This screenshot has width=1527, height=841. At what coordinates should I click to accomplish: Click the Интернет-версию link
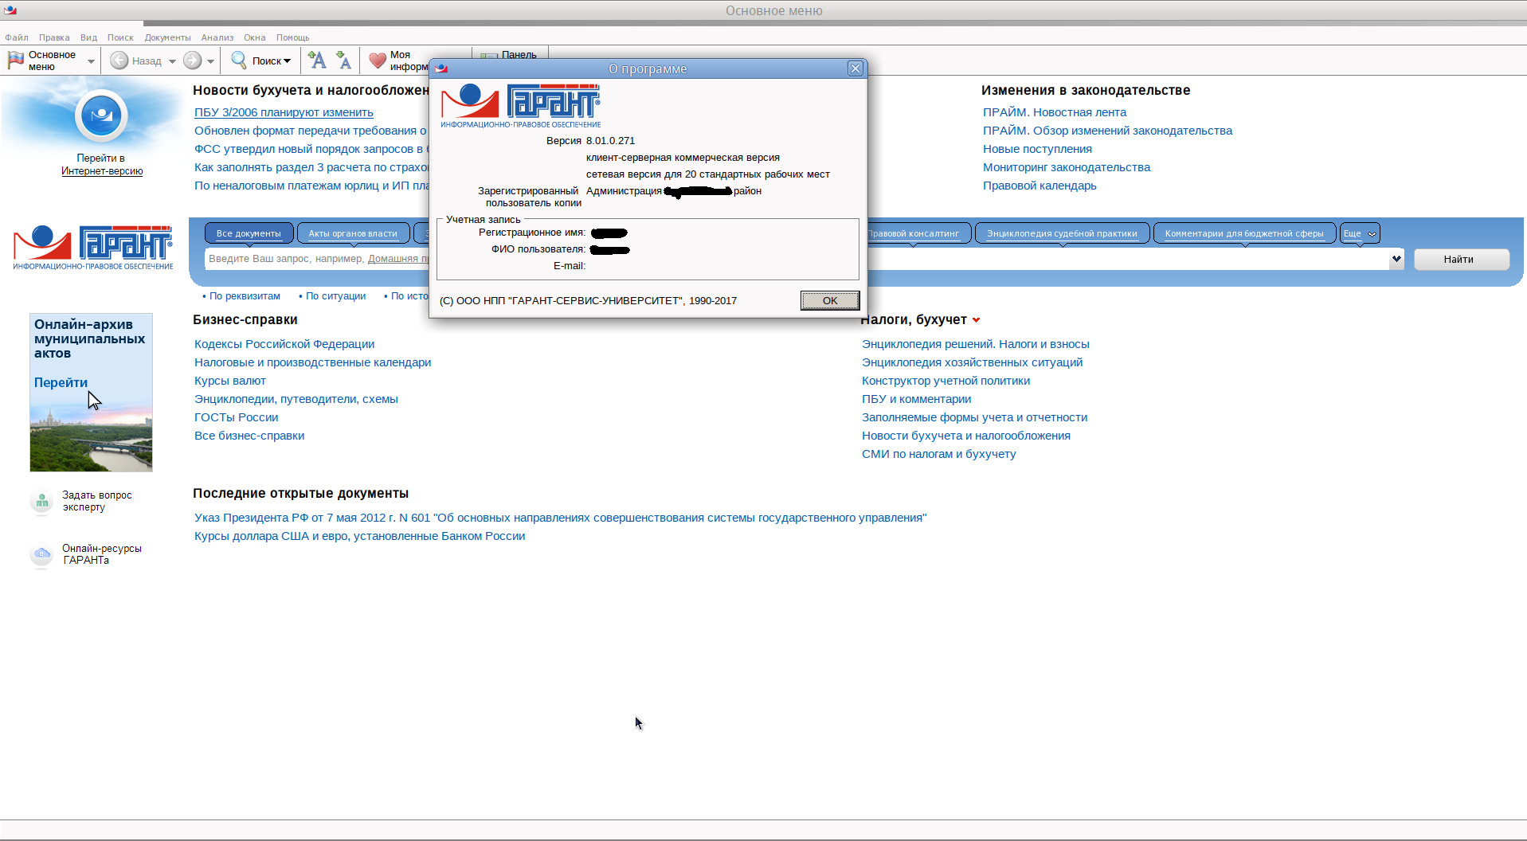point(102,171)
